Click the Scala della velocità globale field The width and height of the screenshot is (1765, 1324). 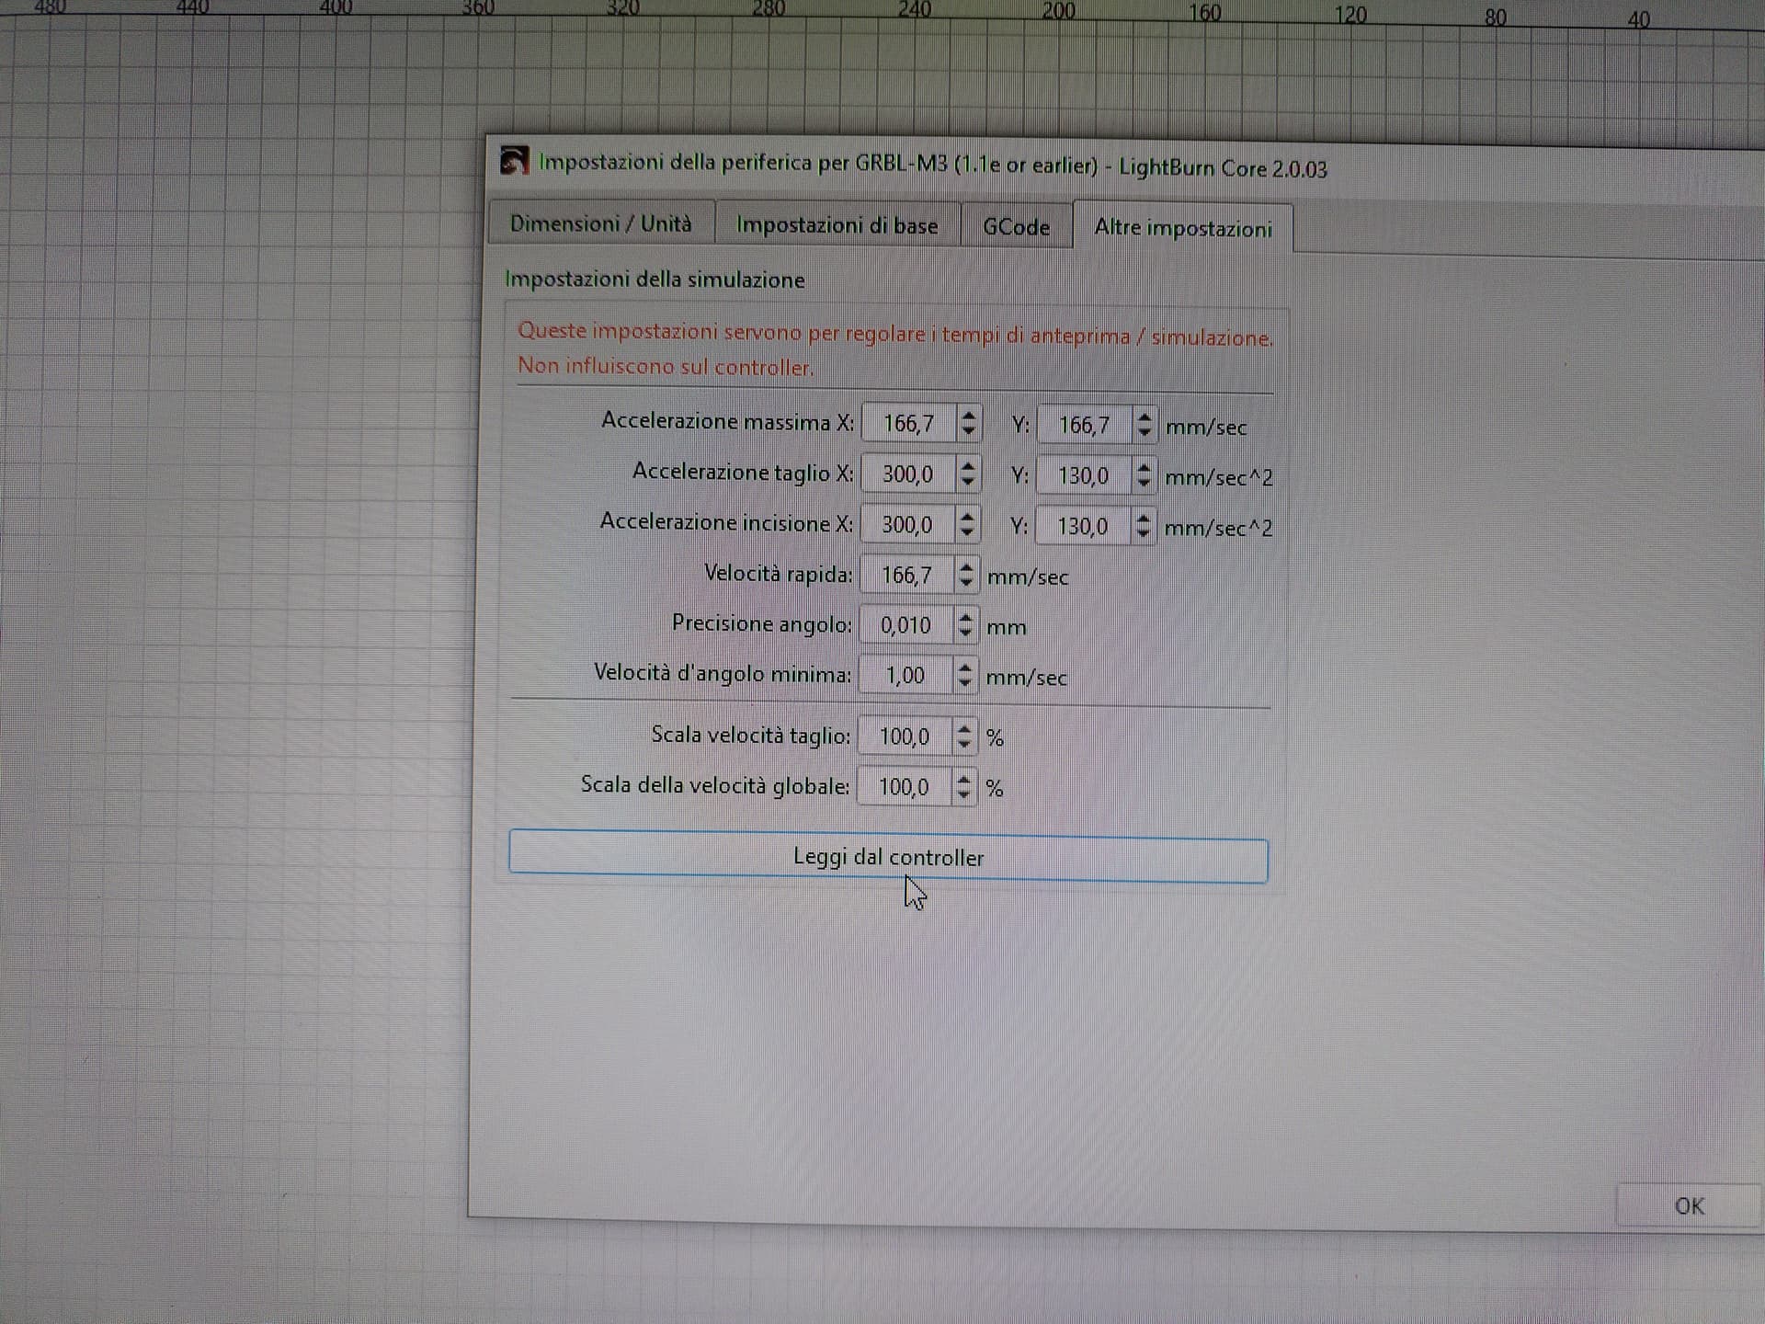point(904,787)
